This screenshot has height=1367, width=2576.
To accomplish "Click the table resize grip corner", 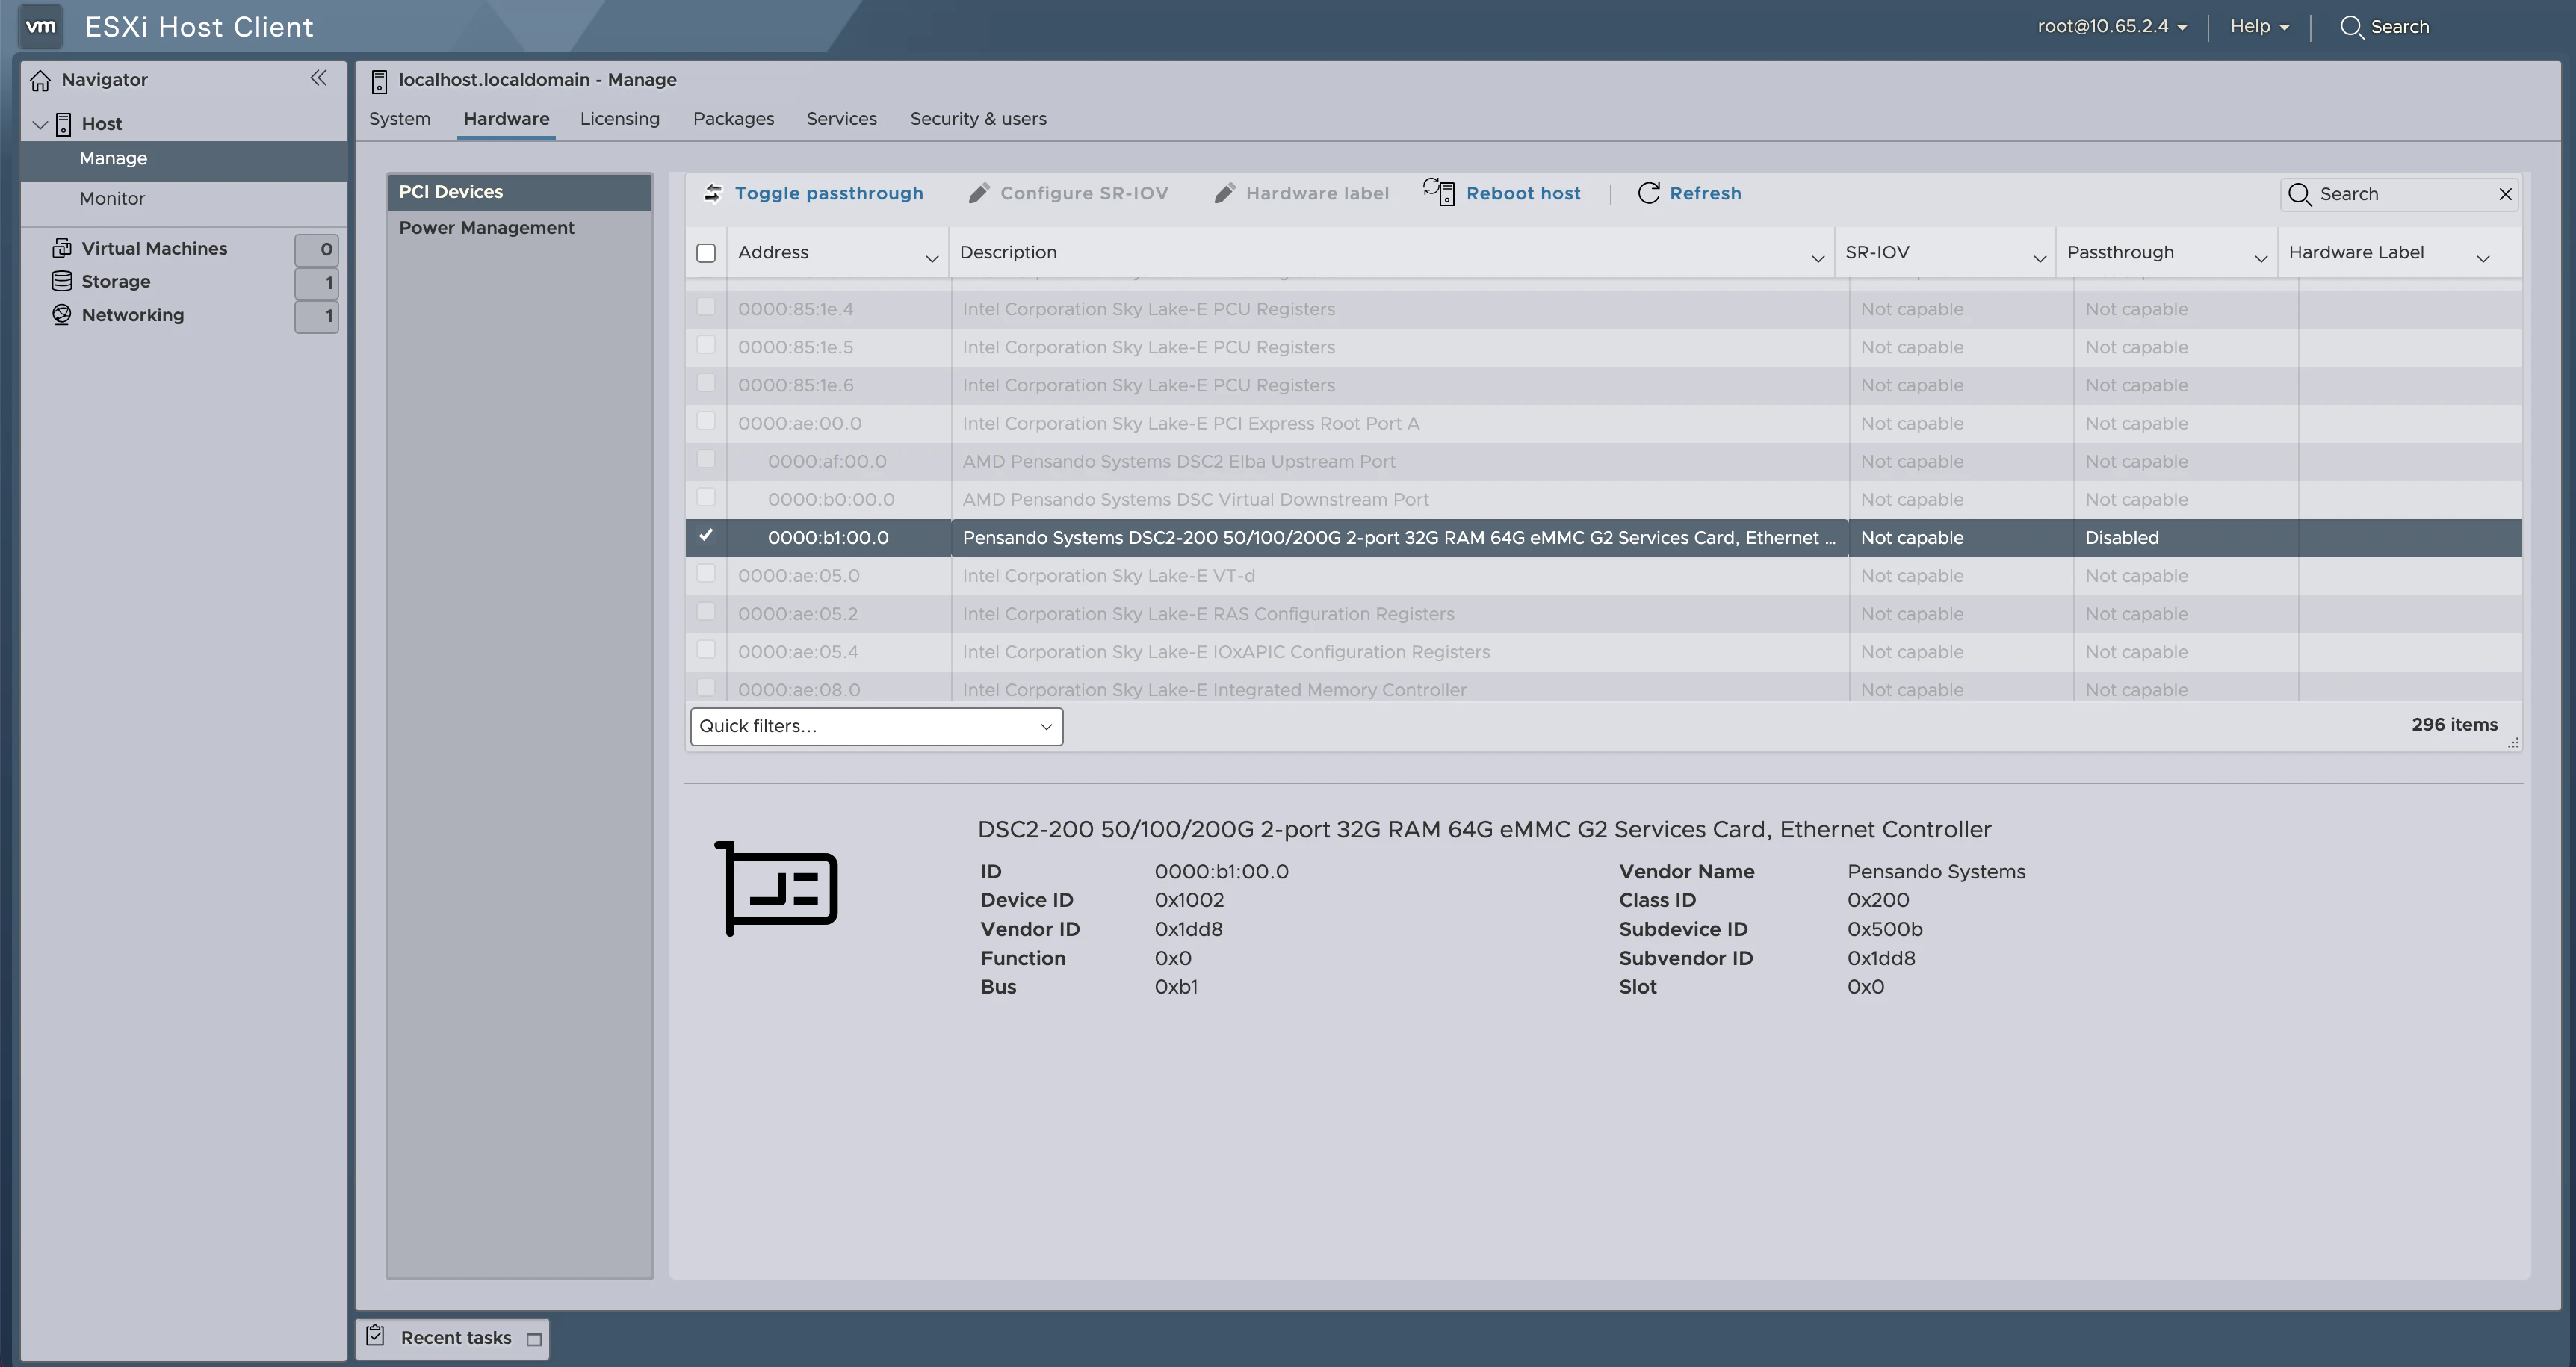I will click(2513, 742).
